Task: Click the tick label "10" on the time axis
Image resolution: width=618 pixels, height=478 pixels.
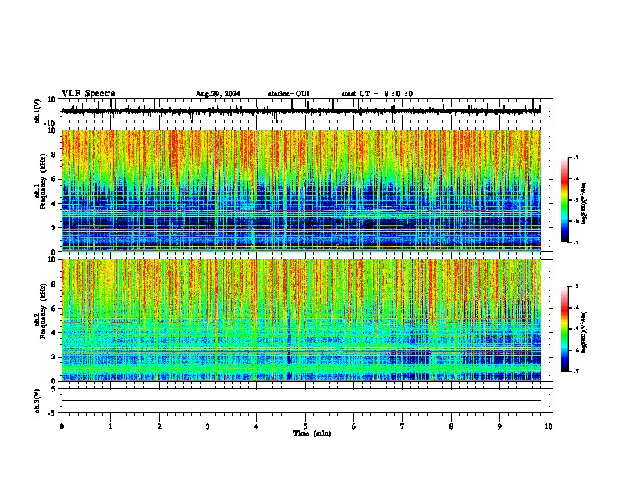Action: pyautogui.click(x=549, y=426)
